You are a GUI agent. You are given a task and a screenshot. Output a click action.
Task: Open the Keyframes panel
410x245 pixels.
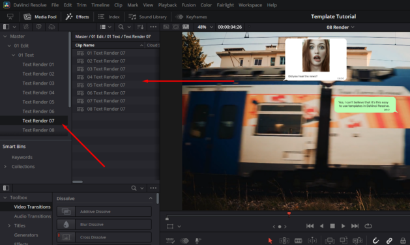coord(191,17)
